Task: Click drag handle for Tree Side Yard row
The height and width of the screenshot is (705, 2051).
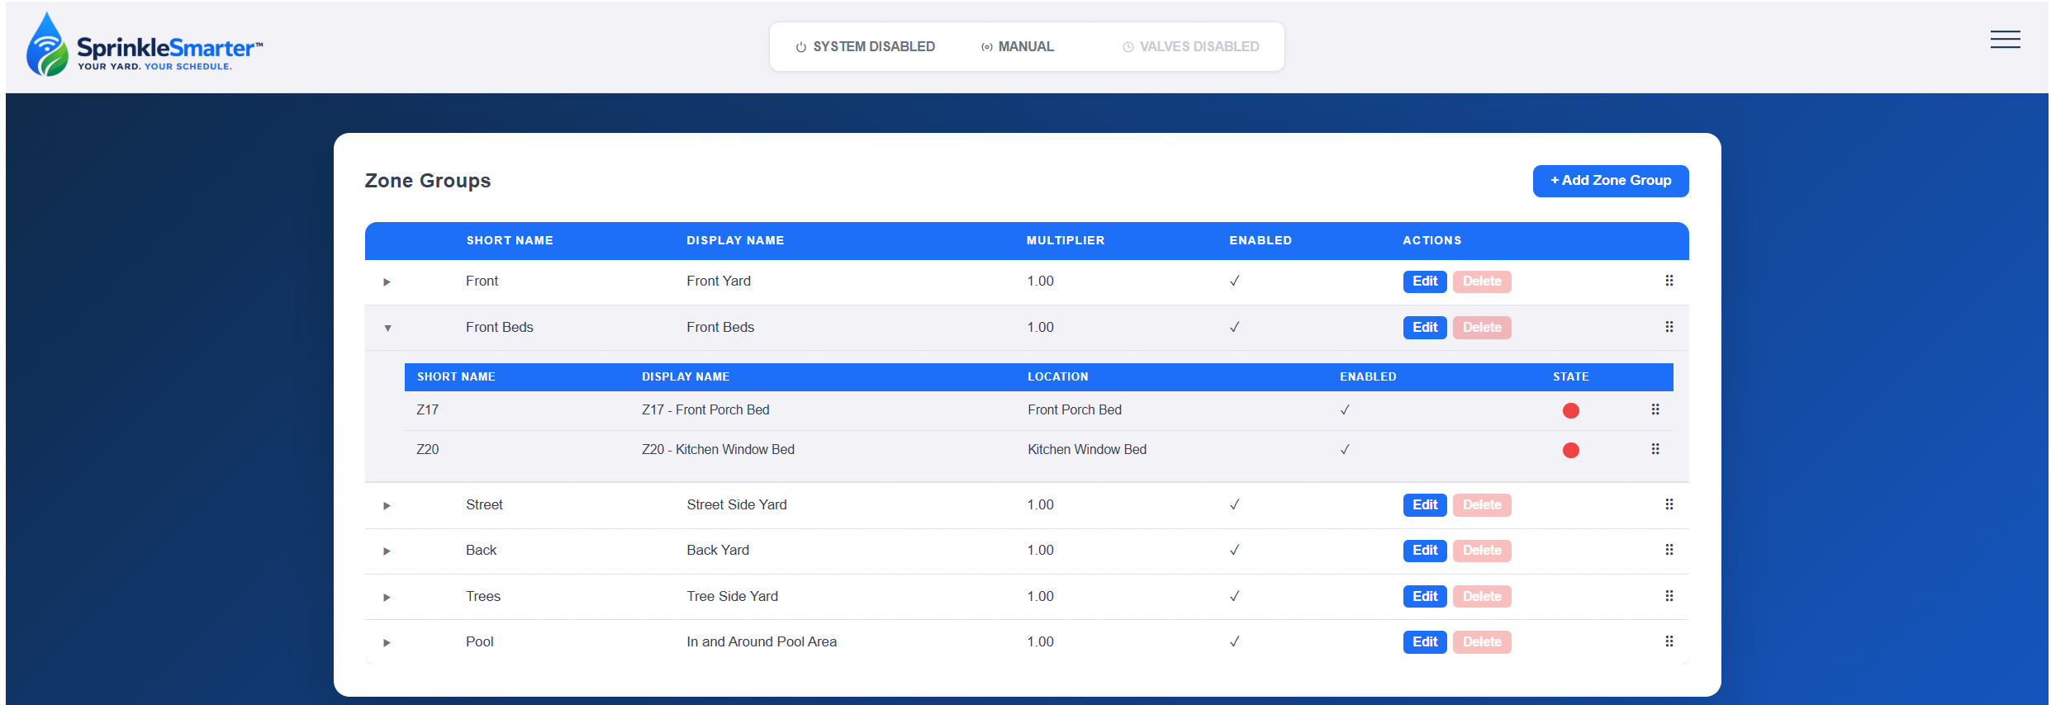Action: tap(1669, 596)
